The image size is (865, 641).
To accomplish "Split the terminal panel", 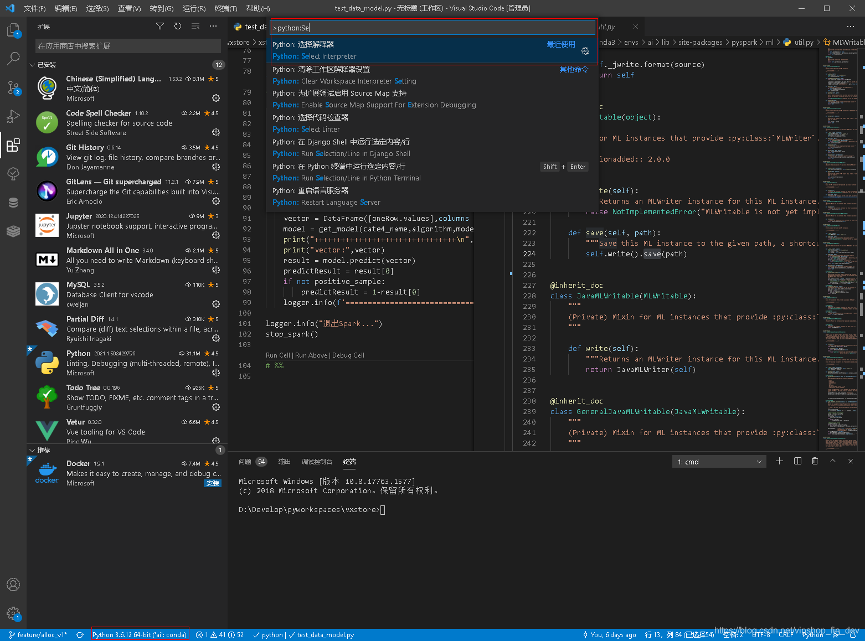I will [797, 461].
